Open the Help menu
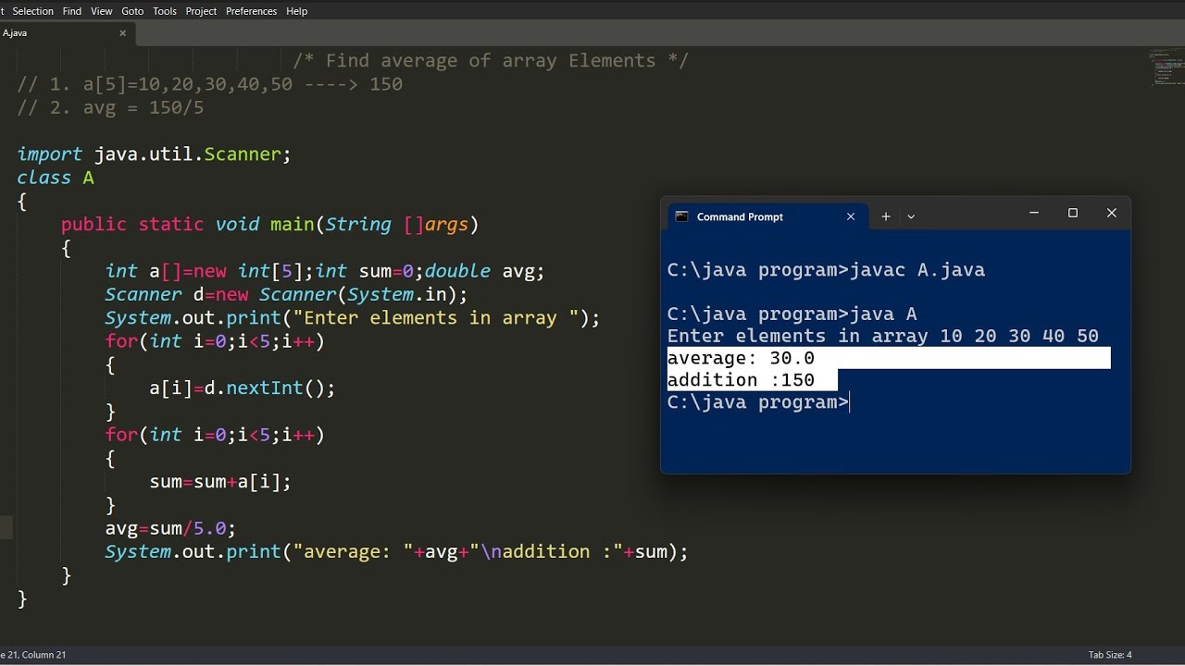1185x666 pixels. 296,11
